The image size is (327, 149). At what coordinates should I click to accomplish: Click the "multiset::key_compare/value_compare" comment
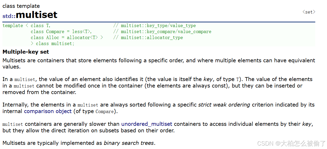click(162, 32)
